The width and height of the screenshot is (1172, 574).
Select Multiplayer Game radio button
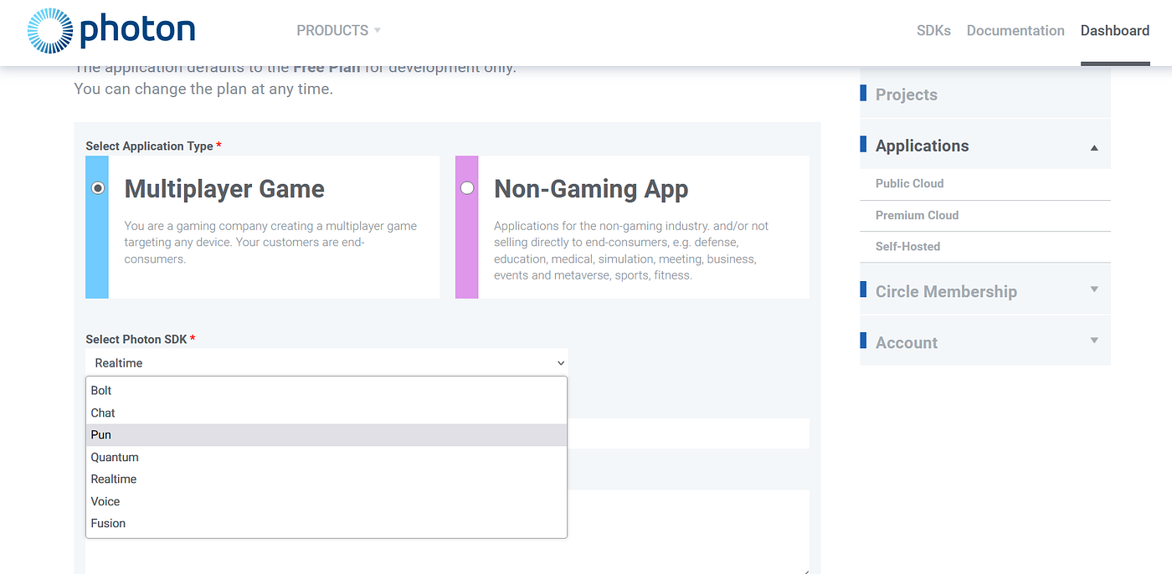pyautogui.click(x=99, y=188)
